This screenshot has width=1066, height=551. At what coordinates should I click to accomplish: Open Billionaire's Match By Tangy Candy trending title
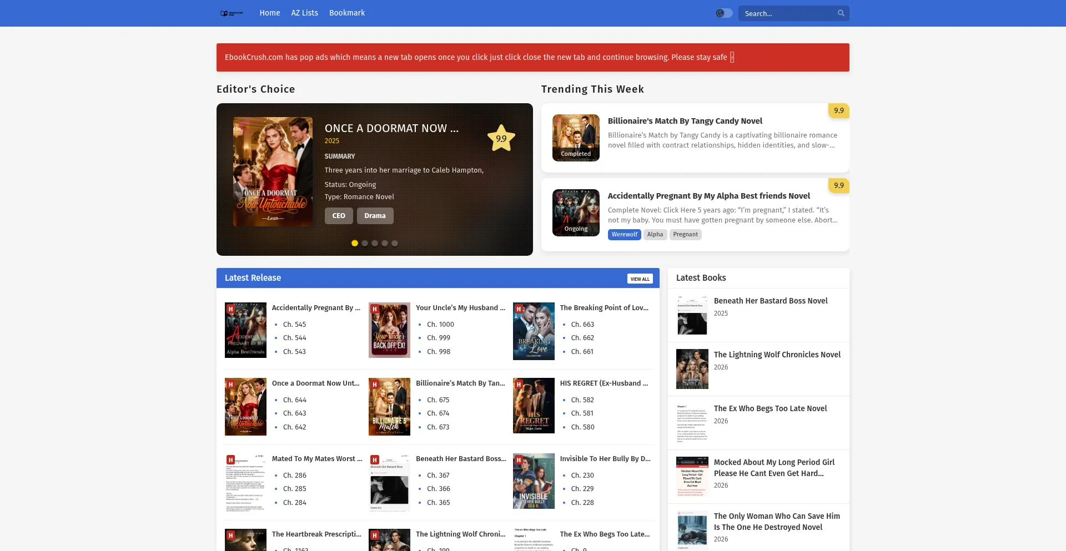(x=685, y=121)
